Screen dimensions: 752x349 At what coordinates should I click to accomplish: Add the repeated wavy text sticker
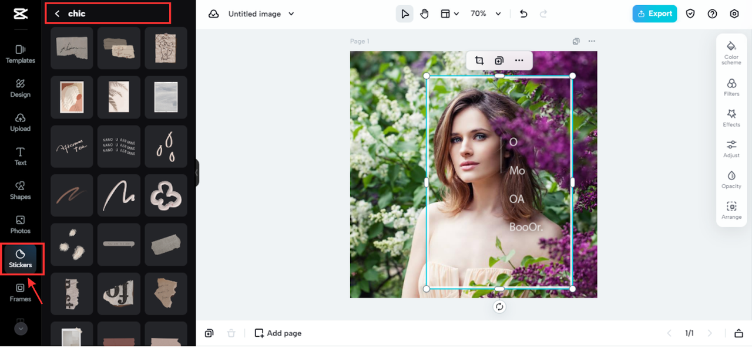tap(119, 147)
